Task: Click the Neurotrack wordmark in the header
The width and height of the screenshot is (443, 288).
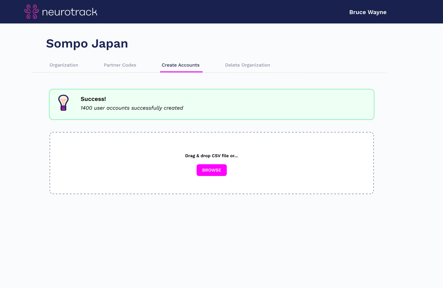Action: [x=70, y=12]
